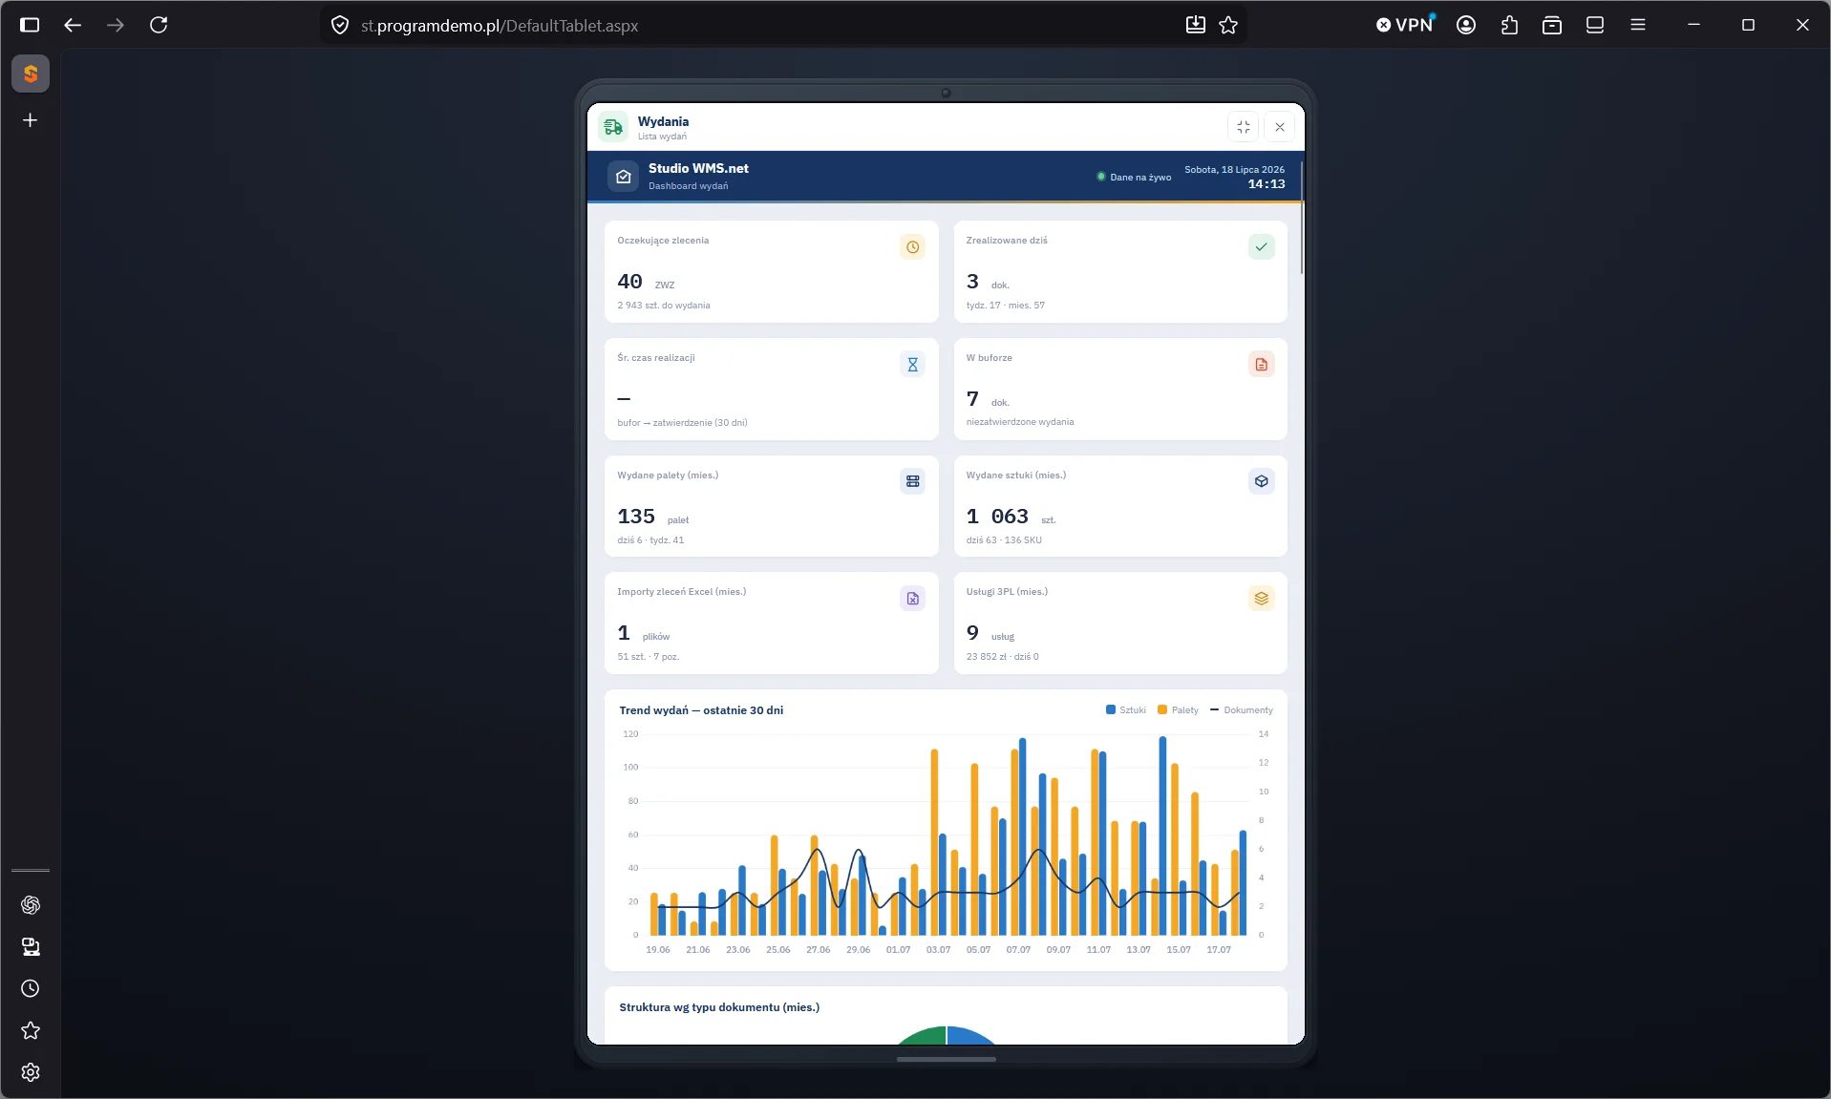Open the browser account profile icon
Image resolution: width=1831 pixels, height=1099 pixels.
1466,25
